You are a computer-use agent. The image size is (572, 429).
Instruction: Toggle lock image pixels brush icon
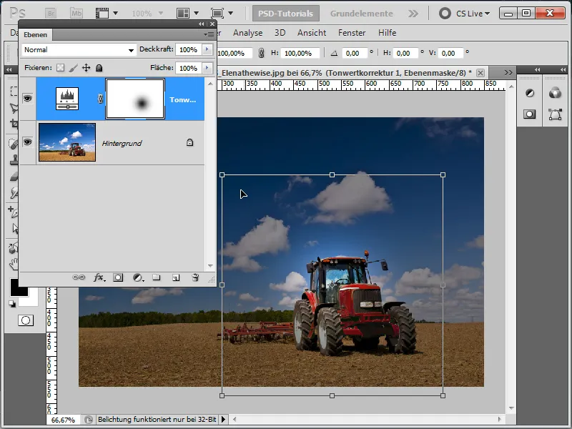pos(74,68)
